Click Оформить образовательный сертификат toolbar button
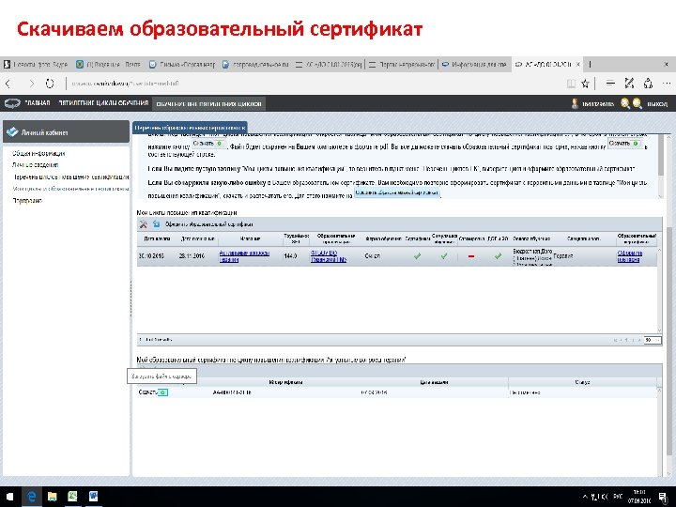This screenshot has height=507, width=676. 209,224
